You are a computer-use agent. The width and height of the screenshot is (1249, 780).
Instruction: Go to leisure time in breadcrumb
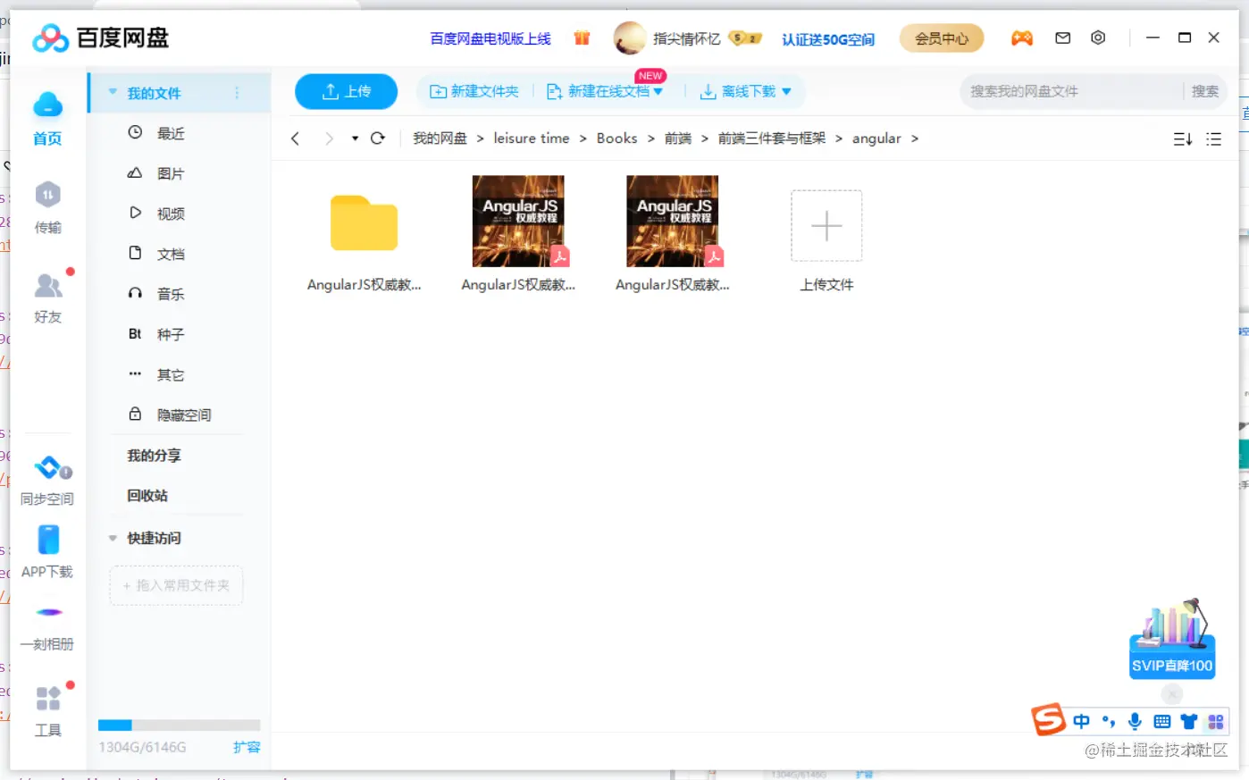[x=532, y=138]
